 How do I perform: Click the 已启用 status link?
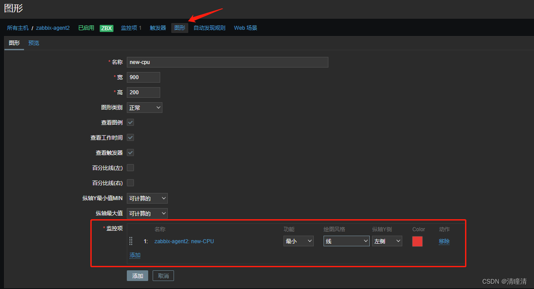(x=86, y=28)
